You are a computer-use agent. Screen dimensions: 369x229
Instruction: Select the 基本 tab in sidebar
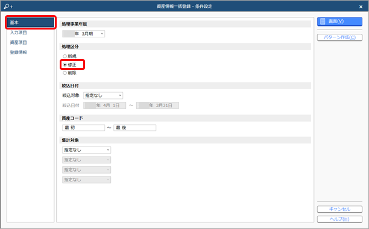[x=31, y=22]
